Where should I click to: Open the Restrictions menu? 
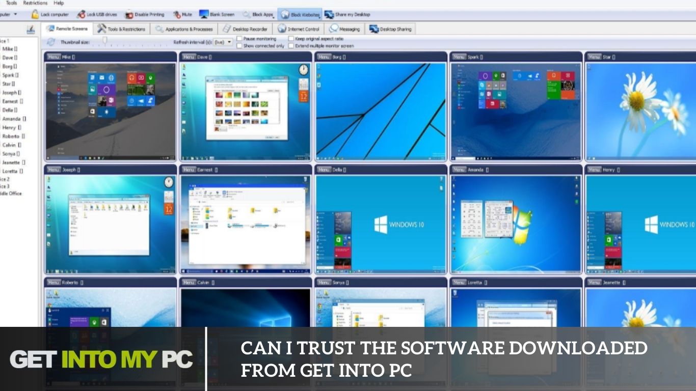(35, 3)
